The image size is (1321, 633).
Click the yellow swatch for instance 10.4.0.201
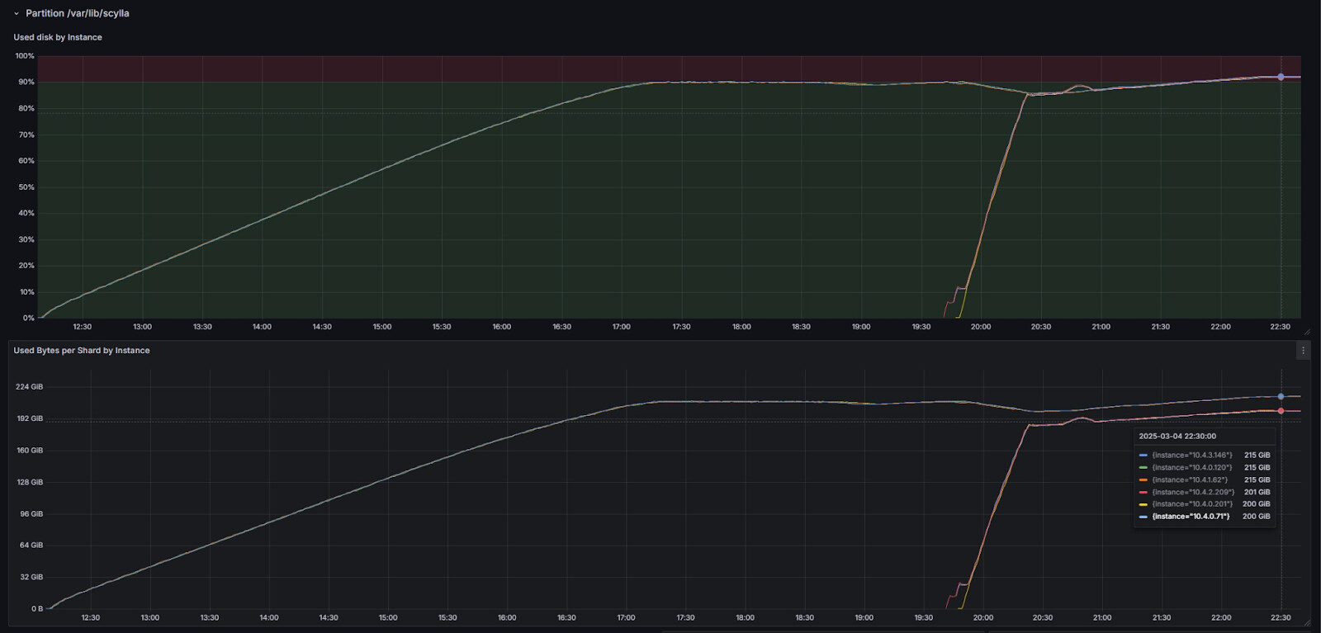pyautogui.click(x=1143, y=504)
